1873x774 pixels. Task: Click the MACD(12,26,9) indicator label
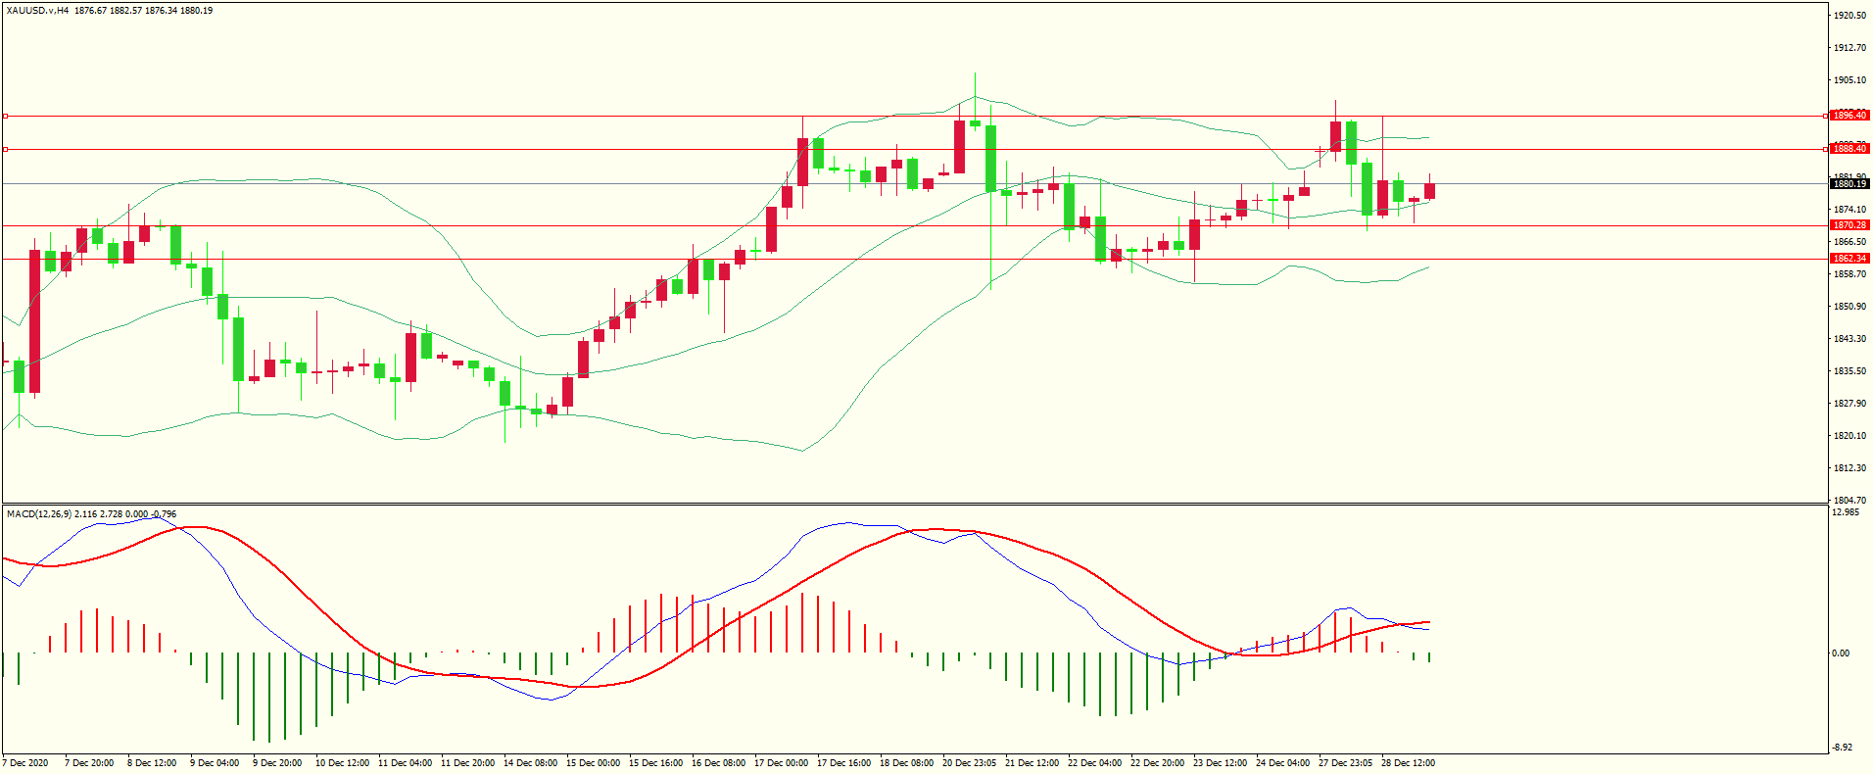coord(38,513)
